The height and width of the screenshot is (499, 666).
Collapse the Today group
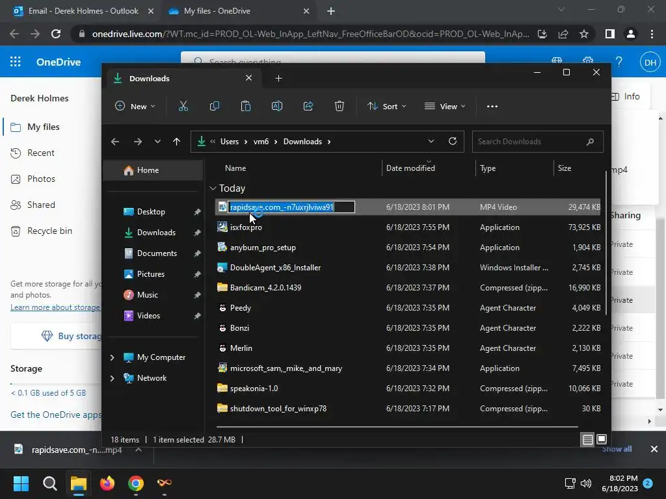click(213, 188)
